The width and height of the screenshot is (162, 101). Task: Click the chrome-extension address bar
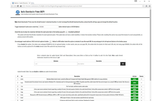click(83, 6)
